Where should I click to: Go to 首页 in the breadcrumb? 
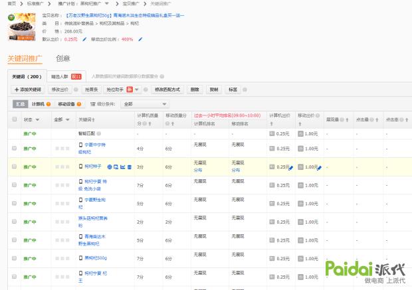(x=11, y=4)
